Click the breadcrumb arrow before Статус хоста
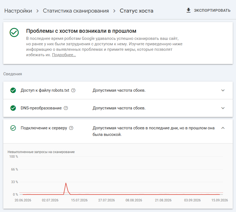The height and width of the screenshot is (212, 236). tap(114, 11)
